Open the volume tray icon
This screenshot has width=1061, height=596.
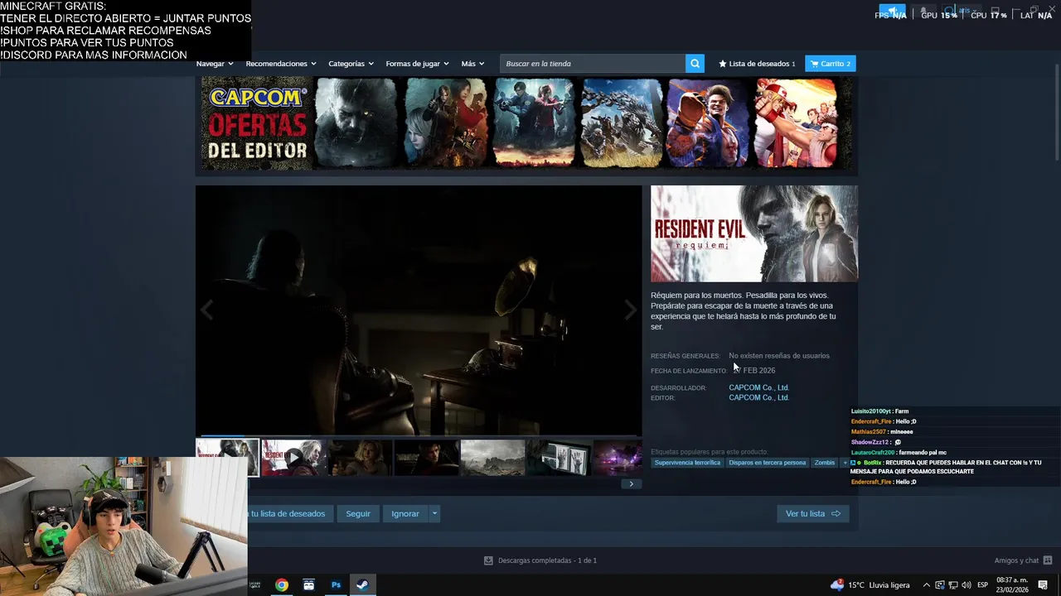pyautogui.click(x=966, y=585)
